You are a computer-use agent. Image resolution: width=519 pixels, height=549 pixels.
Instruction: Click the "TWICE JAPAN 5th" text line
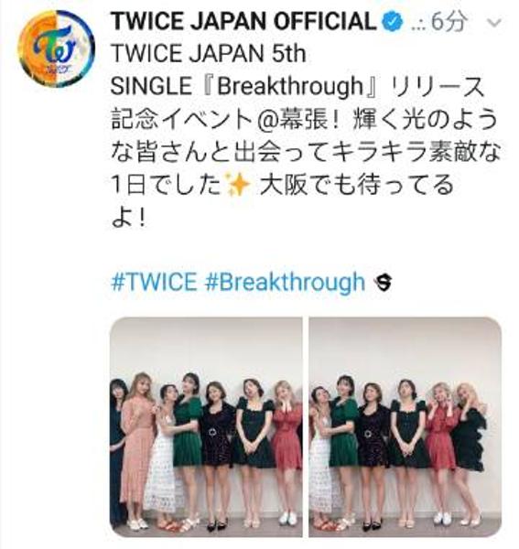[x=209, y=54]
